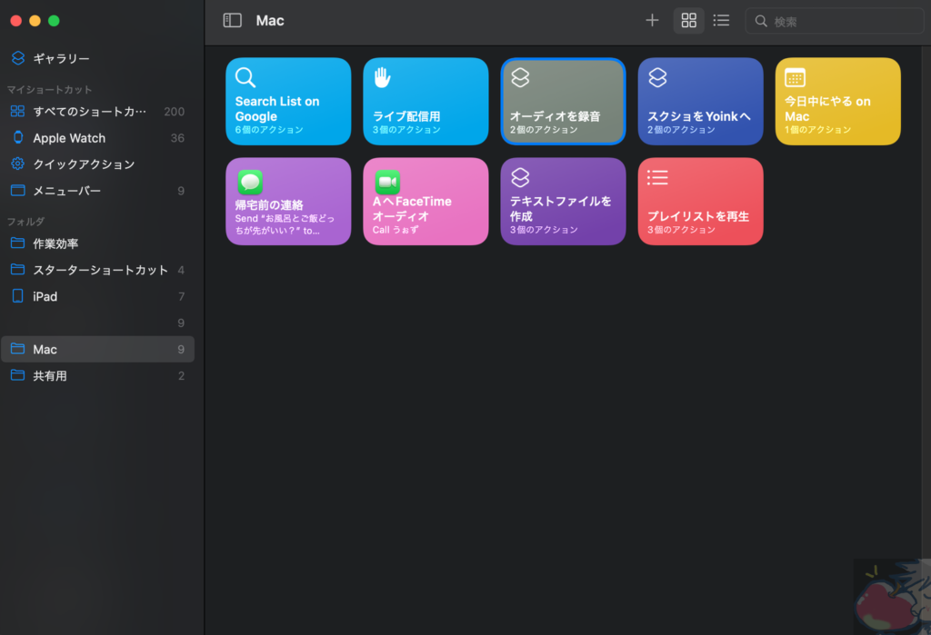
Task: Toggle the sidebar visibility button
Action: point(233,20)
